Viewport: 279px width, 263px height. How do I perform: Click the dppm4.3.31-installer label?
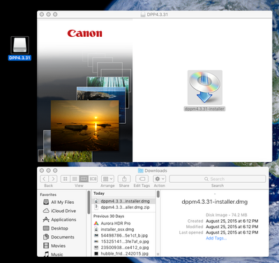click(x=204, y=109)
